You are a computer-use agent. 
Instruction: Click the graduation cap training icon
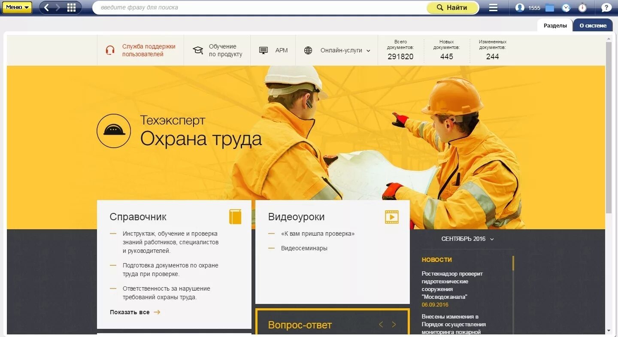[x=198, y=50]
